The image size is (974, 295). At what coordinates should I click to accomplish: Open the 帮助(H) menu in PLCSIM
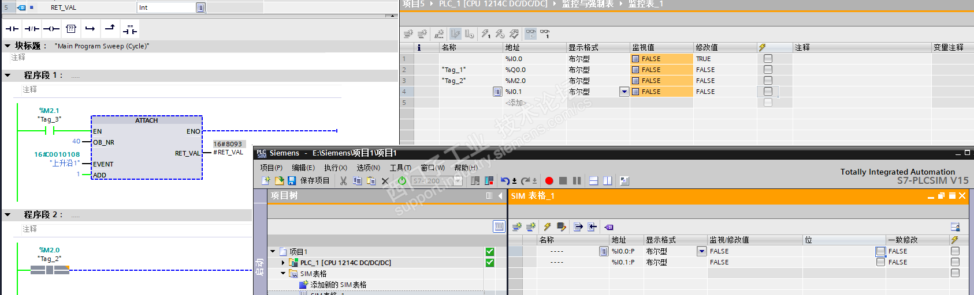[x=466, y=168]
